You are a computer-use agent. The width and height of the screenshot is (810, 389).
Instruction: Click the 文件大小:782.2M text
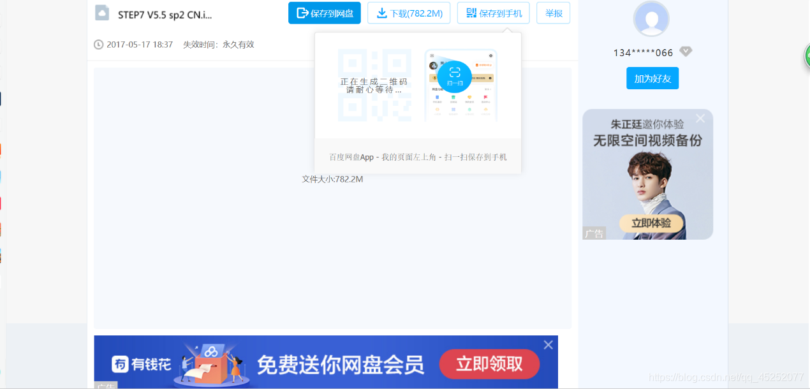click(x=332, y=179)
